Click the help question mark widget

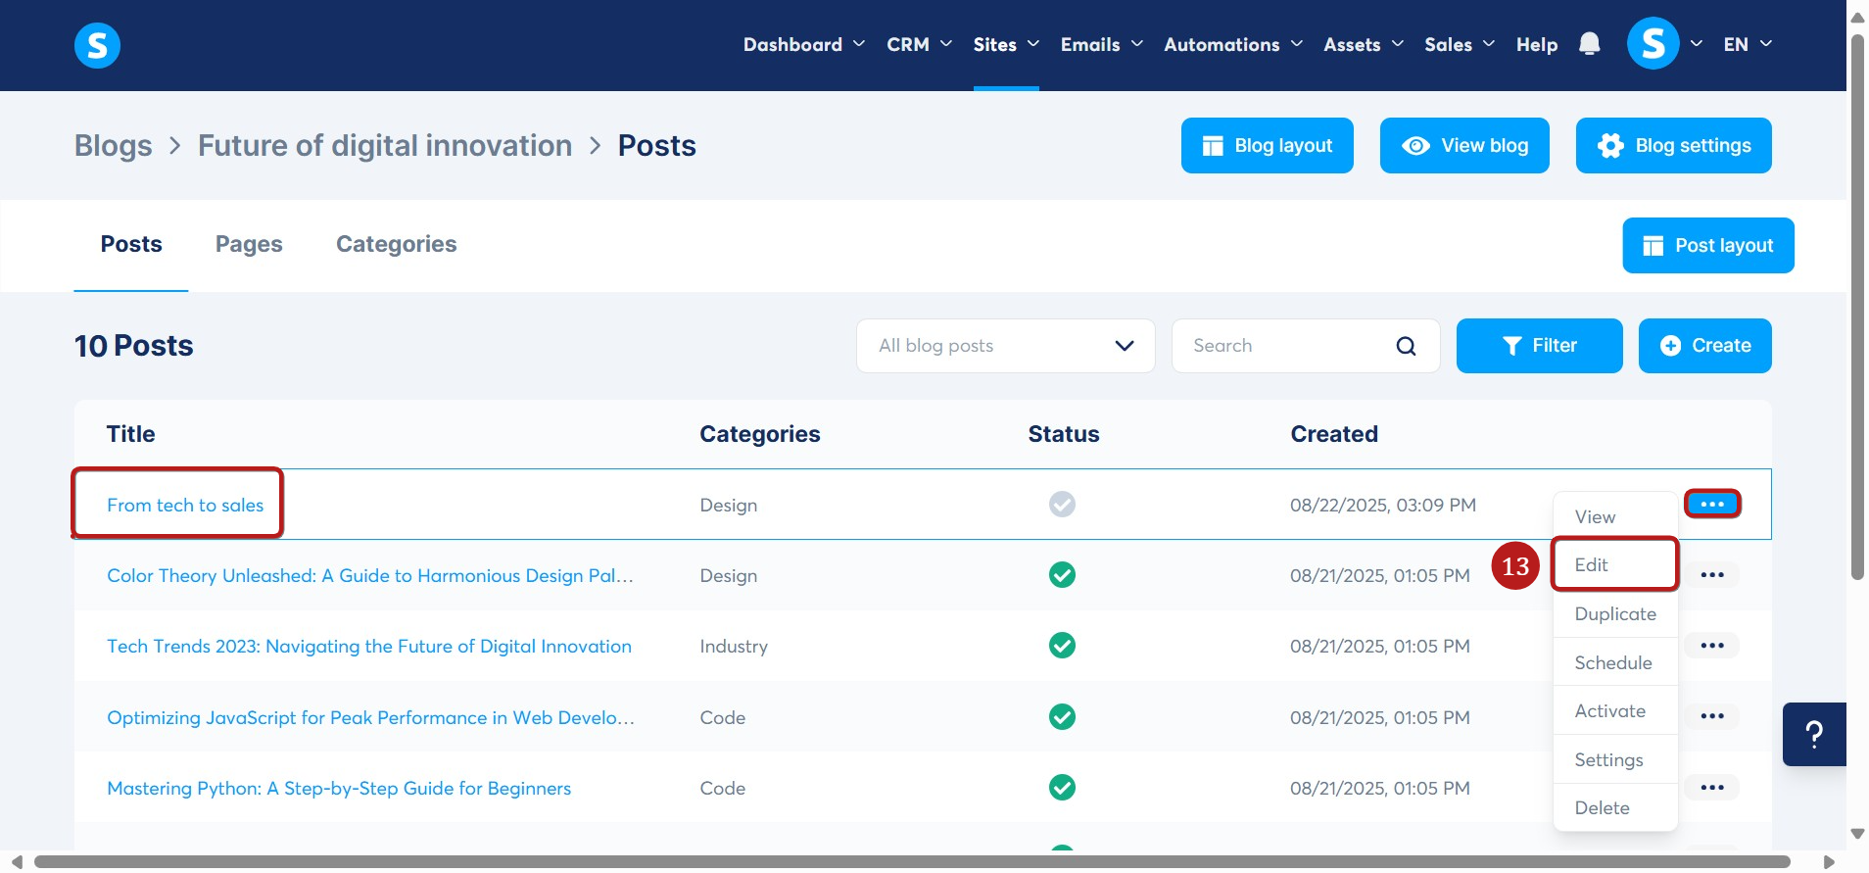pyautogui.click(x=1813, y=734)
